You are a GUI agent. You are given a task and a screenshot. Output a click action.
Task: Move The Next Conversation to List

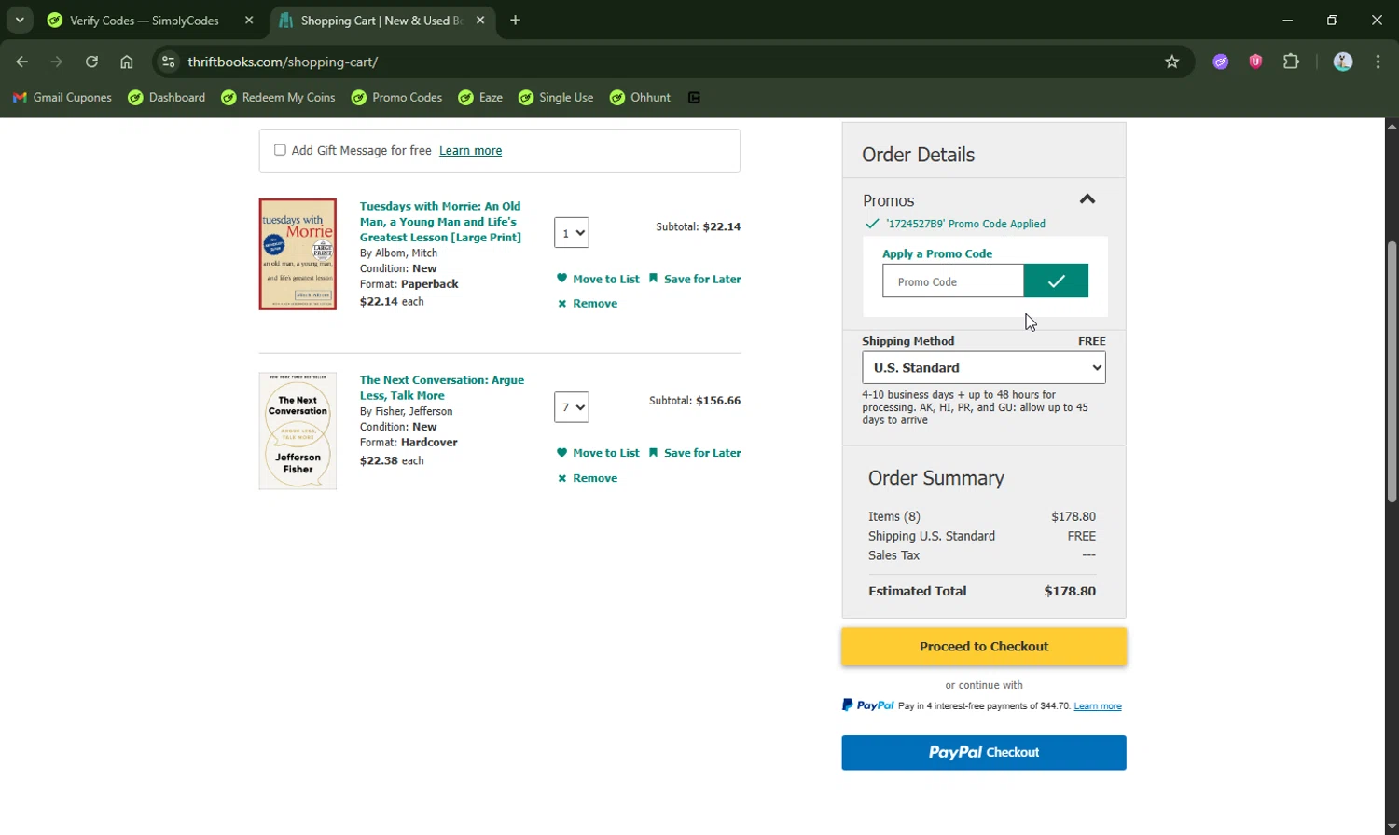(598, 453)
